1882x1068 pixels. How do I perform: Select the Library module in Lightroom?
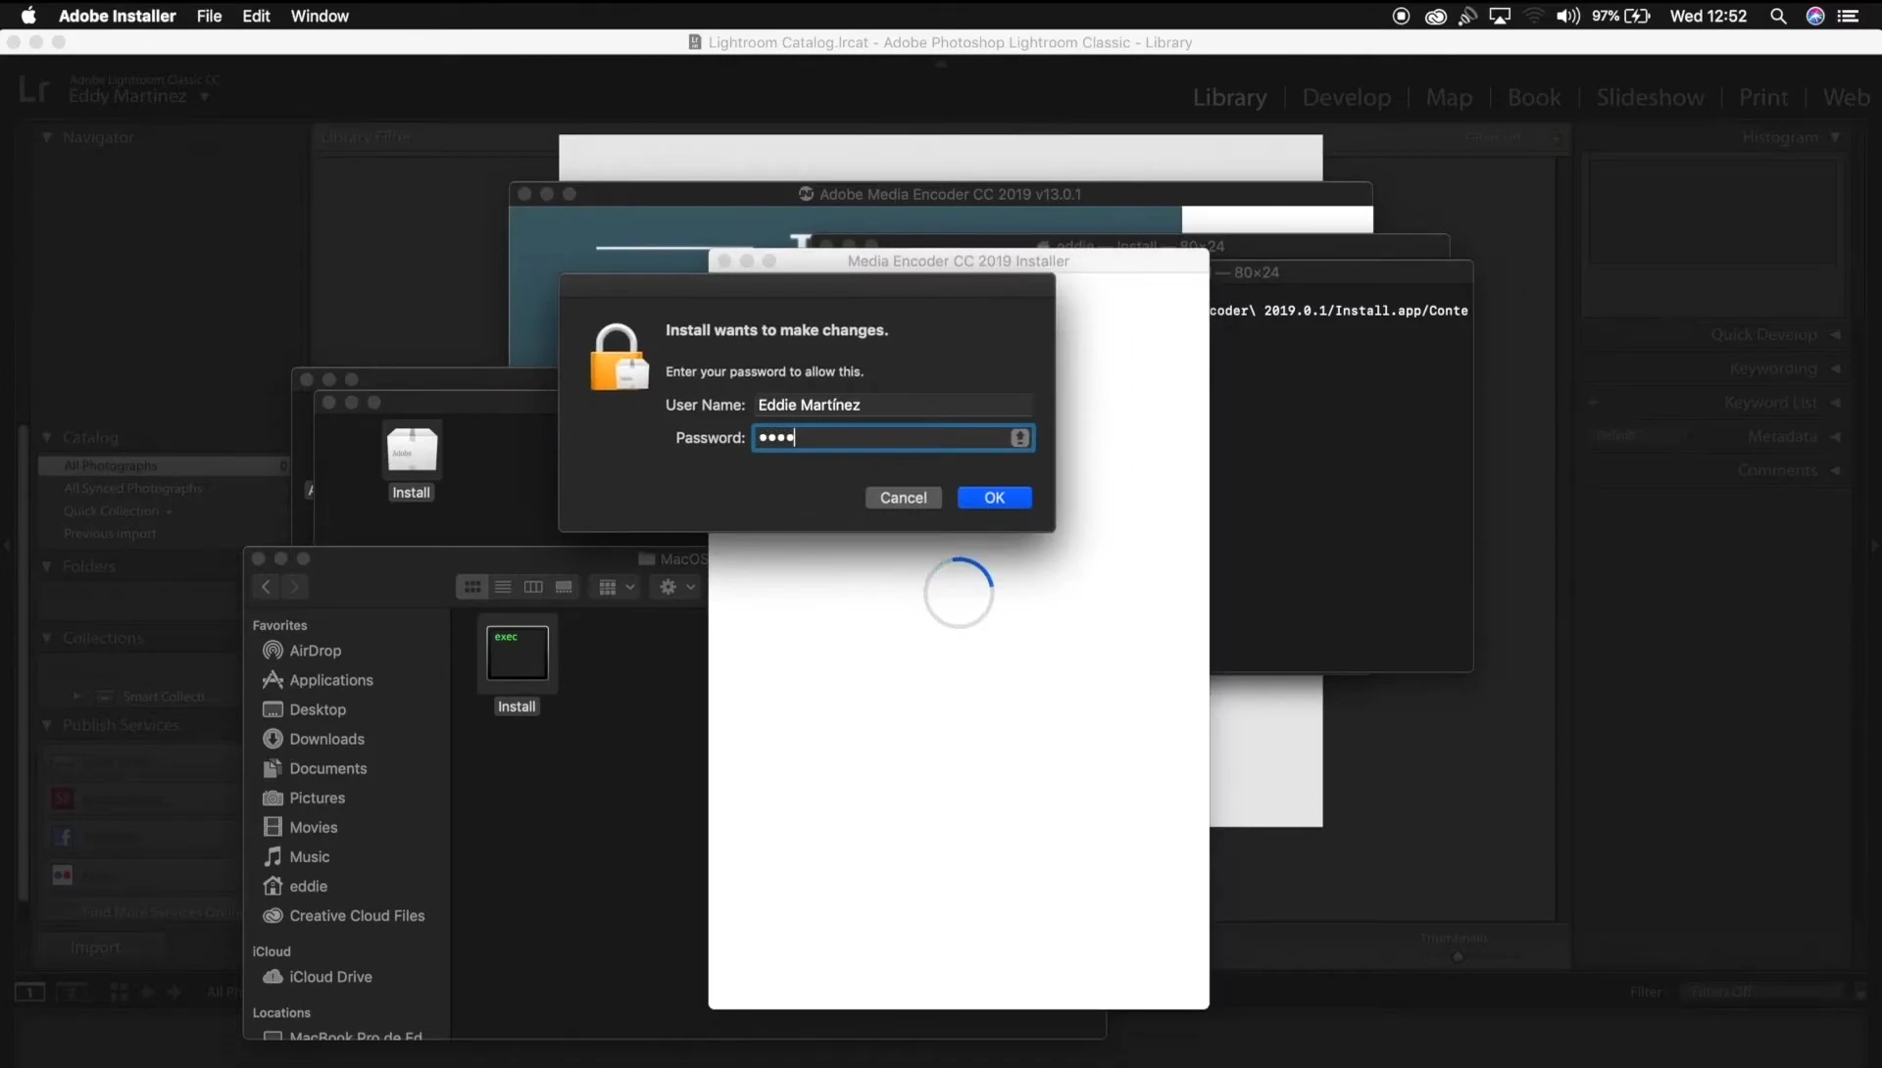[1229, 98]
